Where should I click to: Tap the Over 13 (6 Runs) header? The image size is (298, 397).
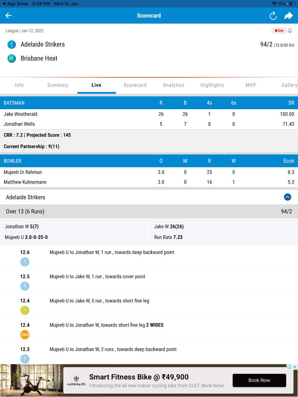[x=149, y=211]
